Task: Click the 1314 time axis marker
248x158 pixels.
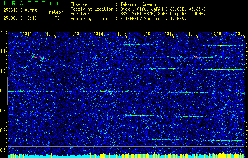Action: 98,34
